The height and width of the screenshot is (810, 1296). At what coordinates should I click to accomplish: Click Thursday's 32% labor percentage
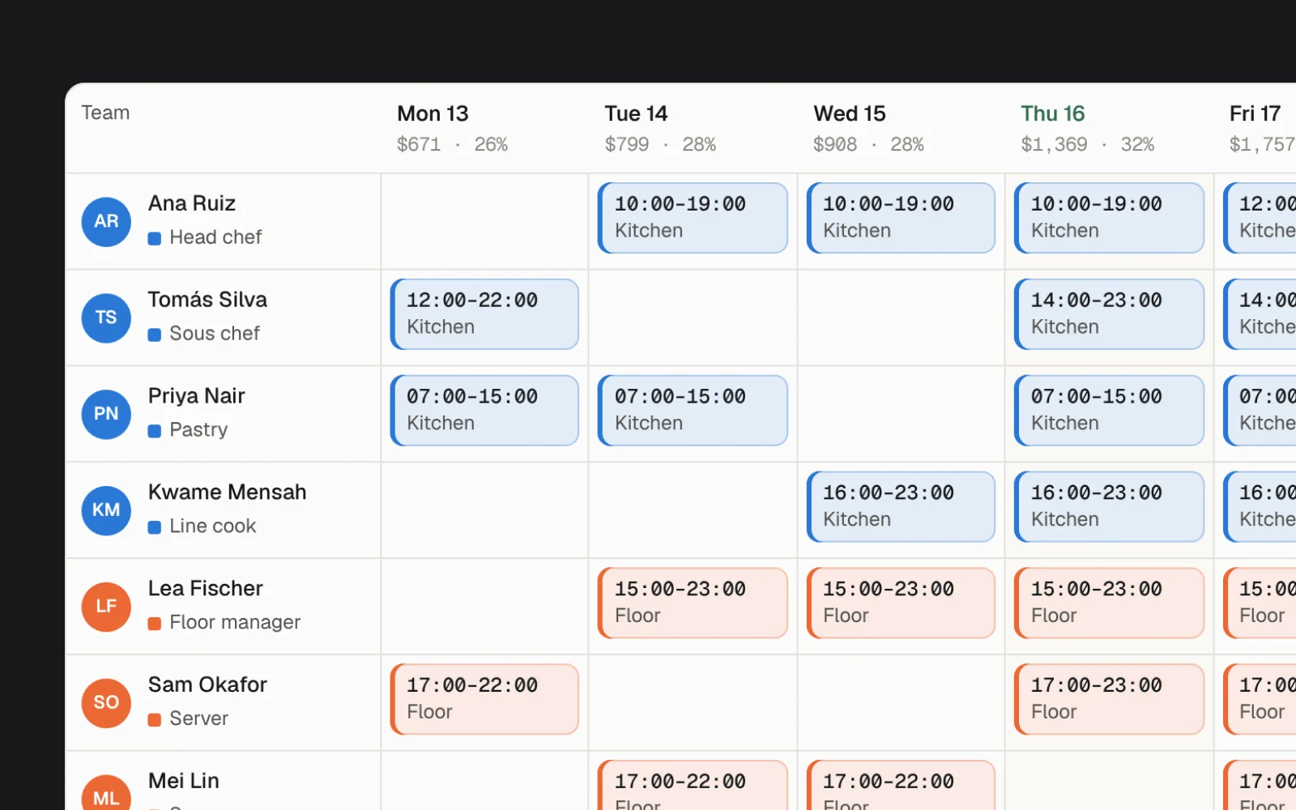(1137, 145)
